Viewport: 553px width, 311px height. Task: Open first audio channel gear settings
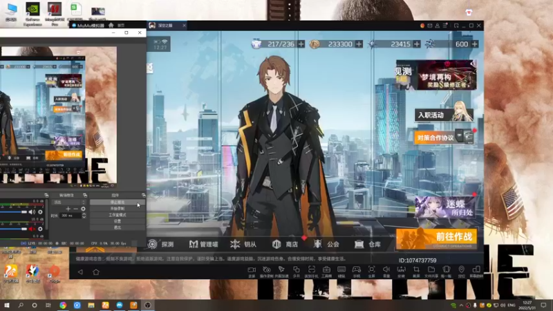(40, 212)
